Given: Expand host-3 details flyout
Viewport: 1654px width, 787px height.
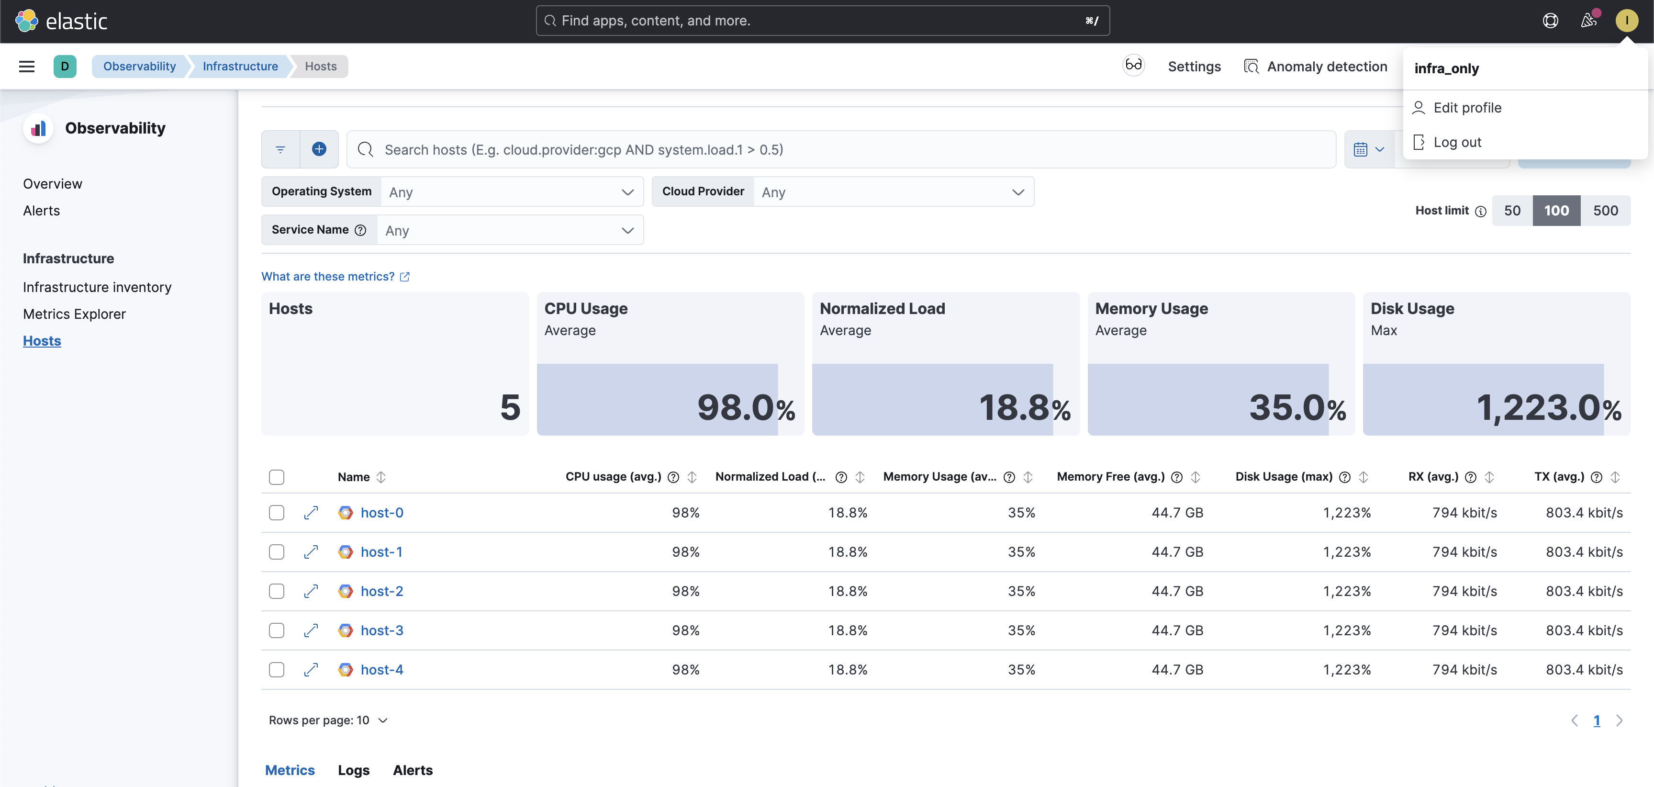Looking at the screenshot, I should [311, 630].
